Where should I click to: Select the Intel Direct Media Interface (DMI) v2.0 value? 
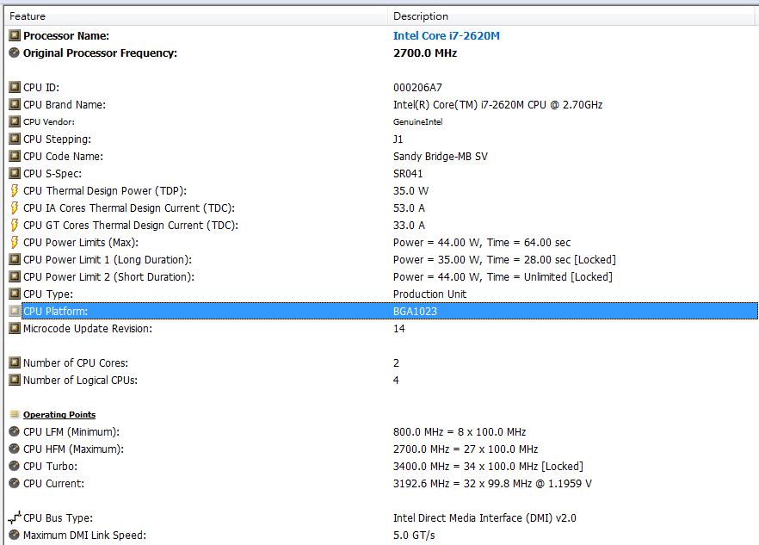click(484, 517)
